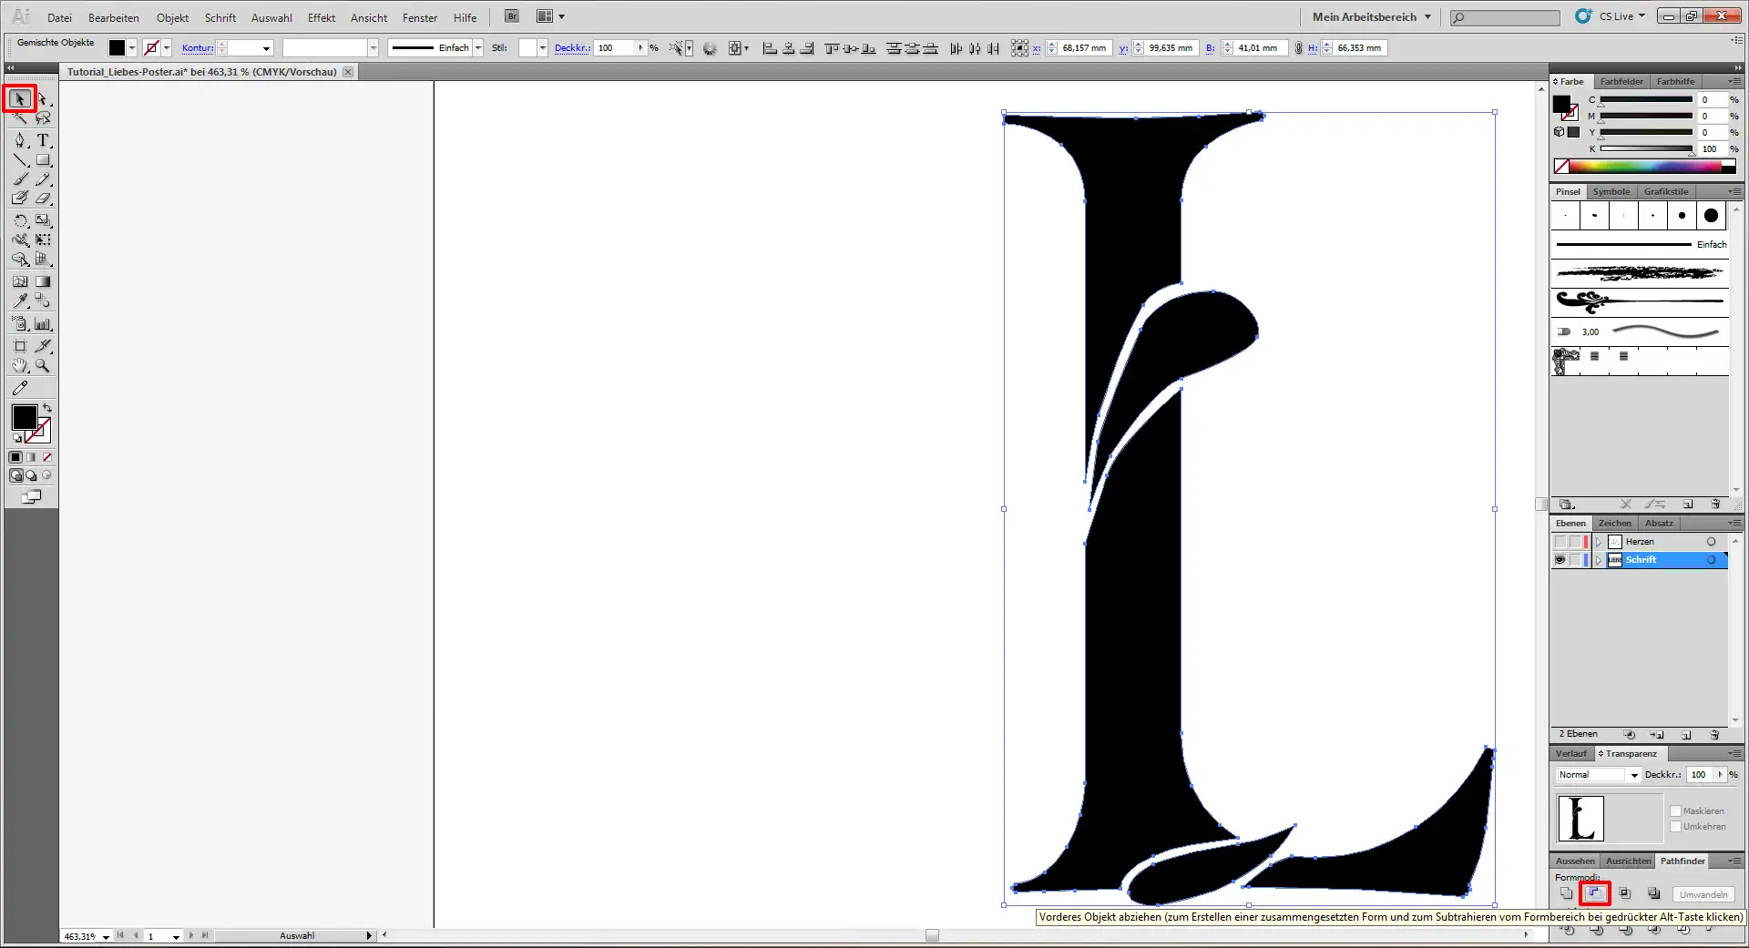
Task: Show the Herzen layer visibility
Action: pos(1560,541)
